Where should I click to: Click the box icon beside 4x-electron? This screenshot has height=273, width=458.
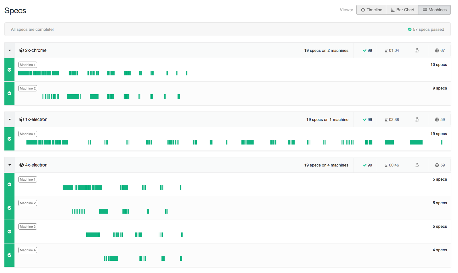tap(21, 165)
